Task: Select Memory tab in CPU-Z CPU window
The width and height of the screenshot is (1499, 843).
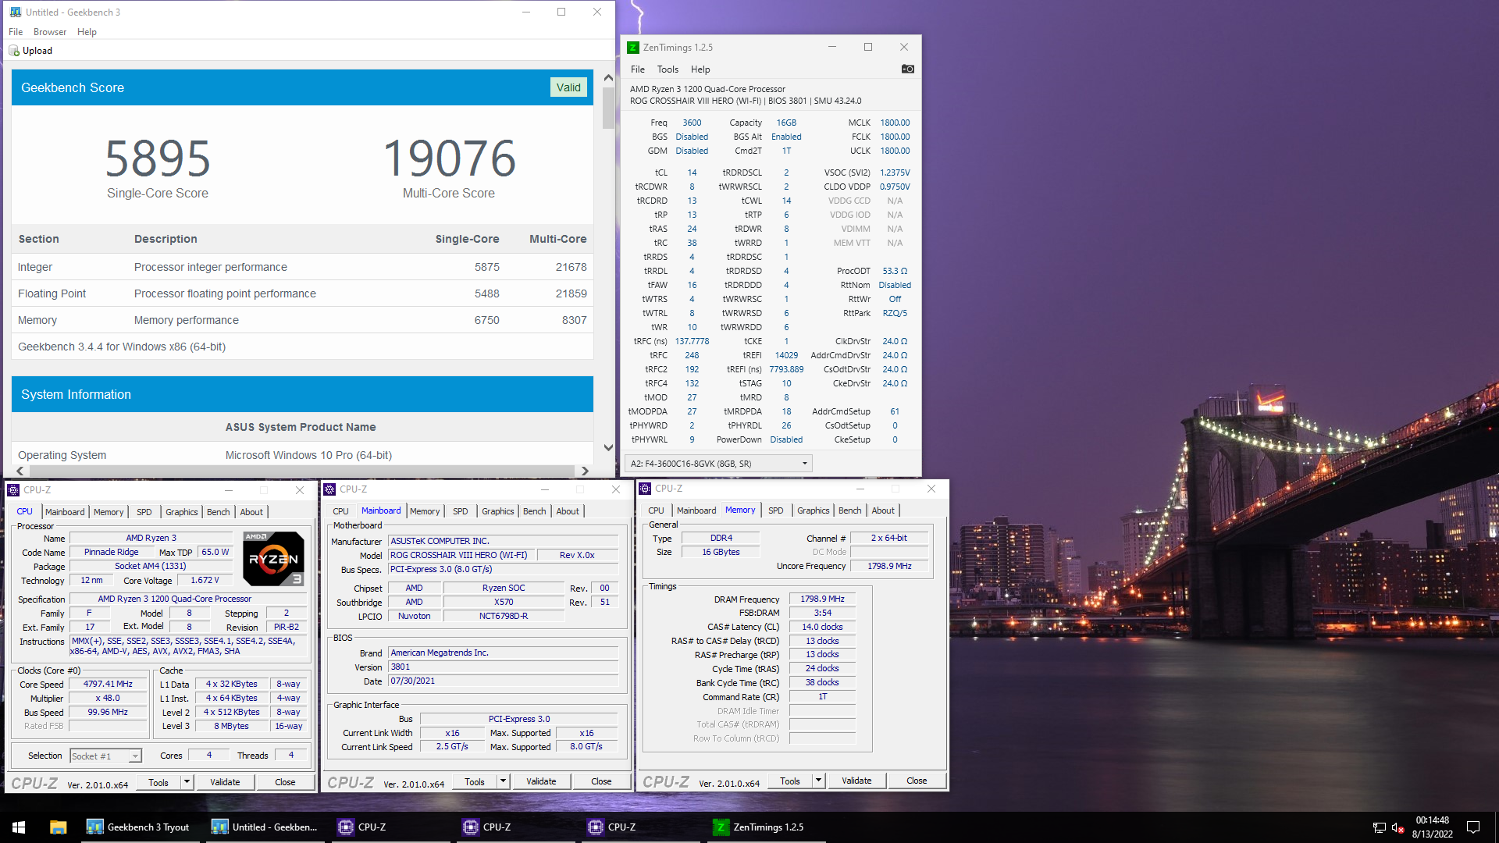Action: (109, 512)
